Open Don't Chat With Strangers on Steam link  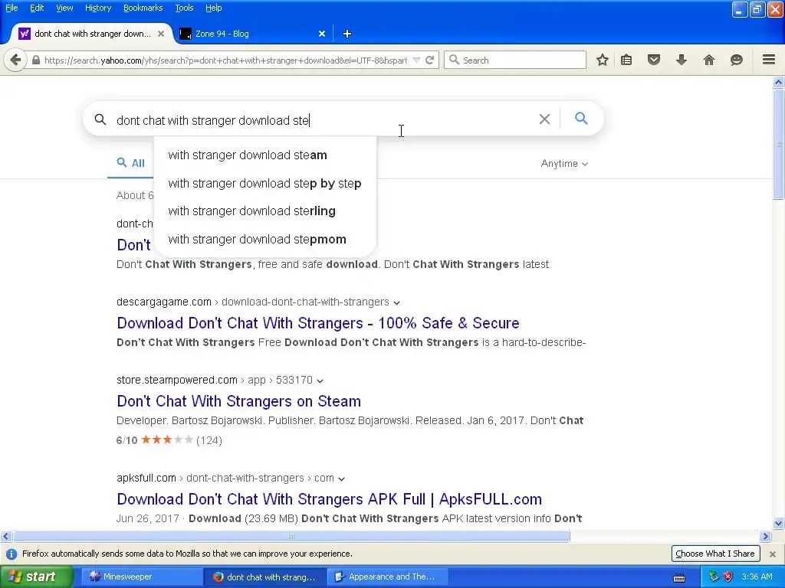tap(239, 401)
